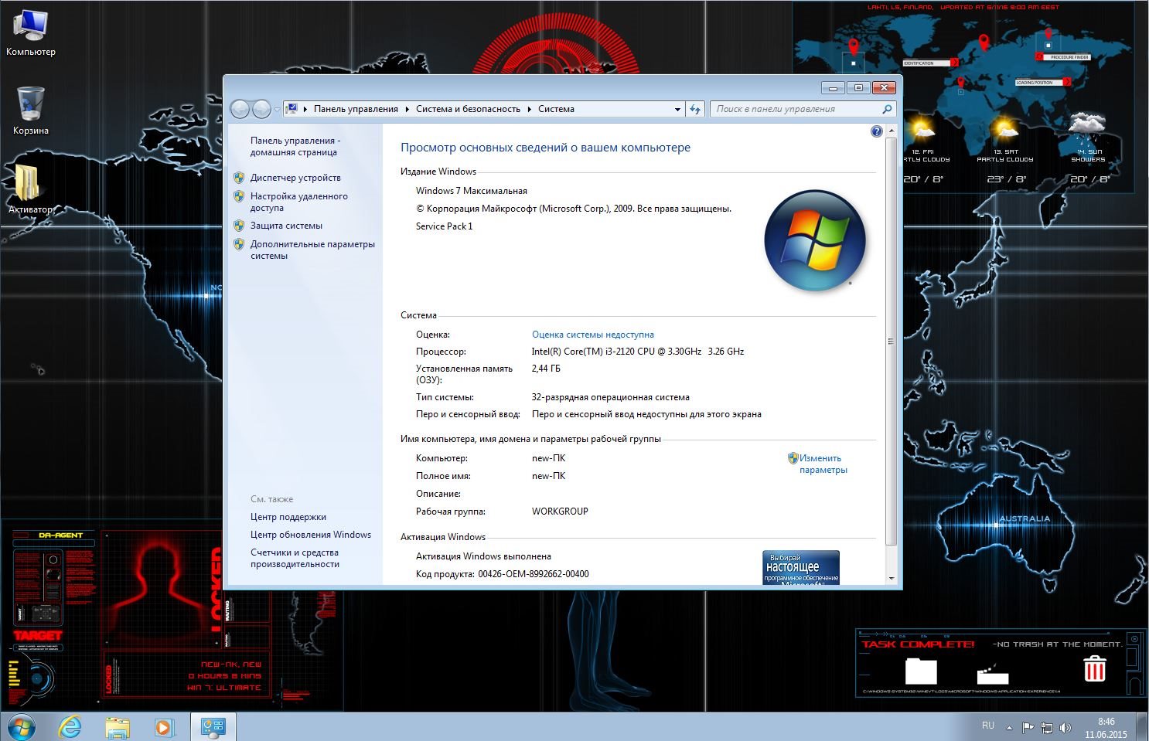This screenshot has width=1149, height=741.
Task: Click shield icon beside Изменить параметры
Action: (x=793, y=458)
